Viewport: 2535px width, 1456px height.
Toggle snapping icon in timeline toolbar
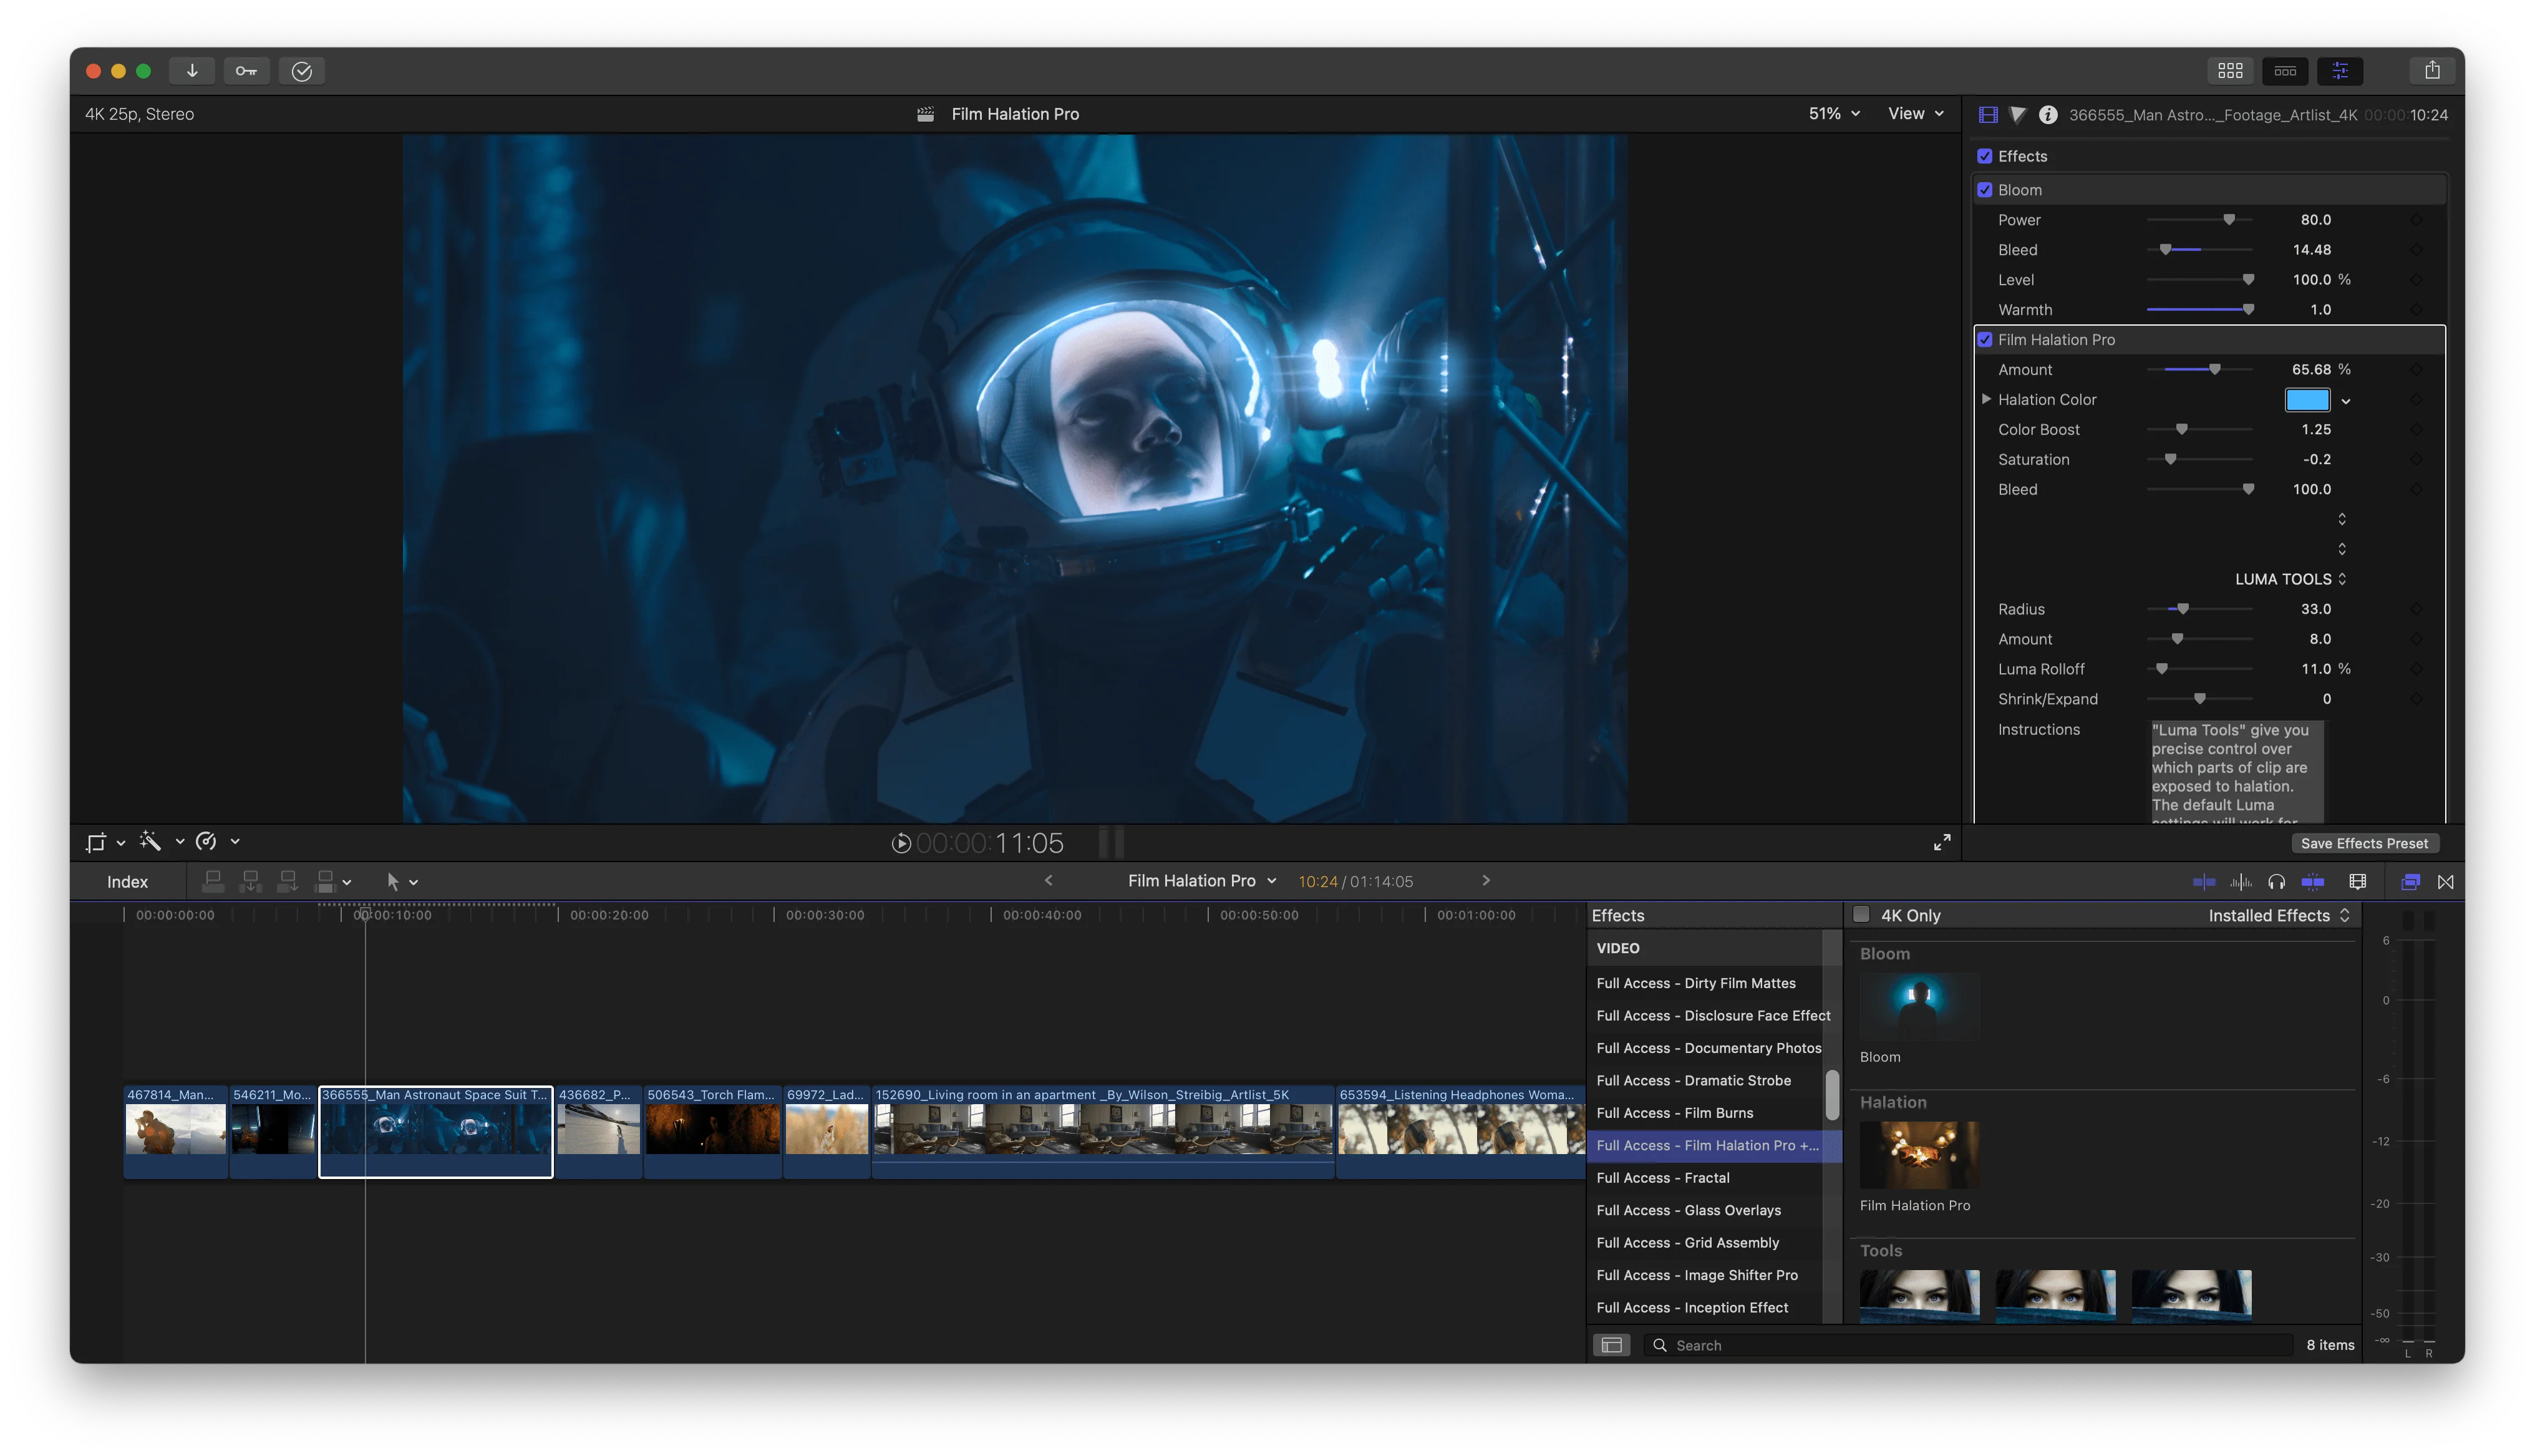point(2313,881)
